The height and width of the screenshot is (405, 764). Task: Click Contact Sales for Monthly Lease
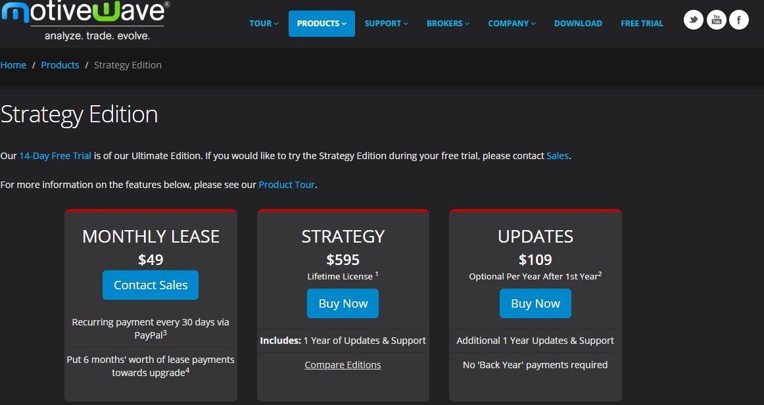tap(151, 285)
